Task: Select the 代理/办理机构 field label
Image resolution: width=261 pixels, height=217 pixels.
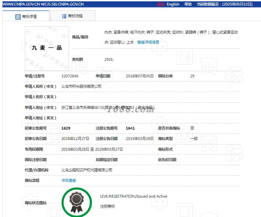Action: [x=36, y=170]
